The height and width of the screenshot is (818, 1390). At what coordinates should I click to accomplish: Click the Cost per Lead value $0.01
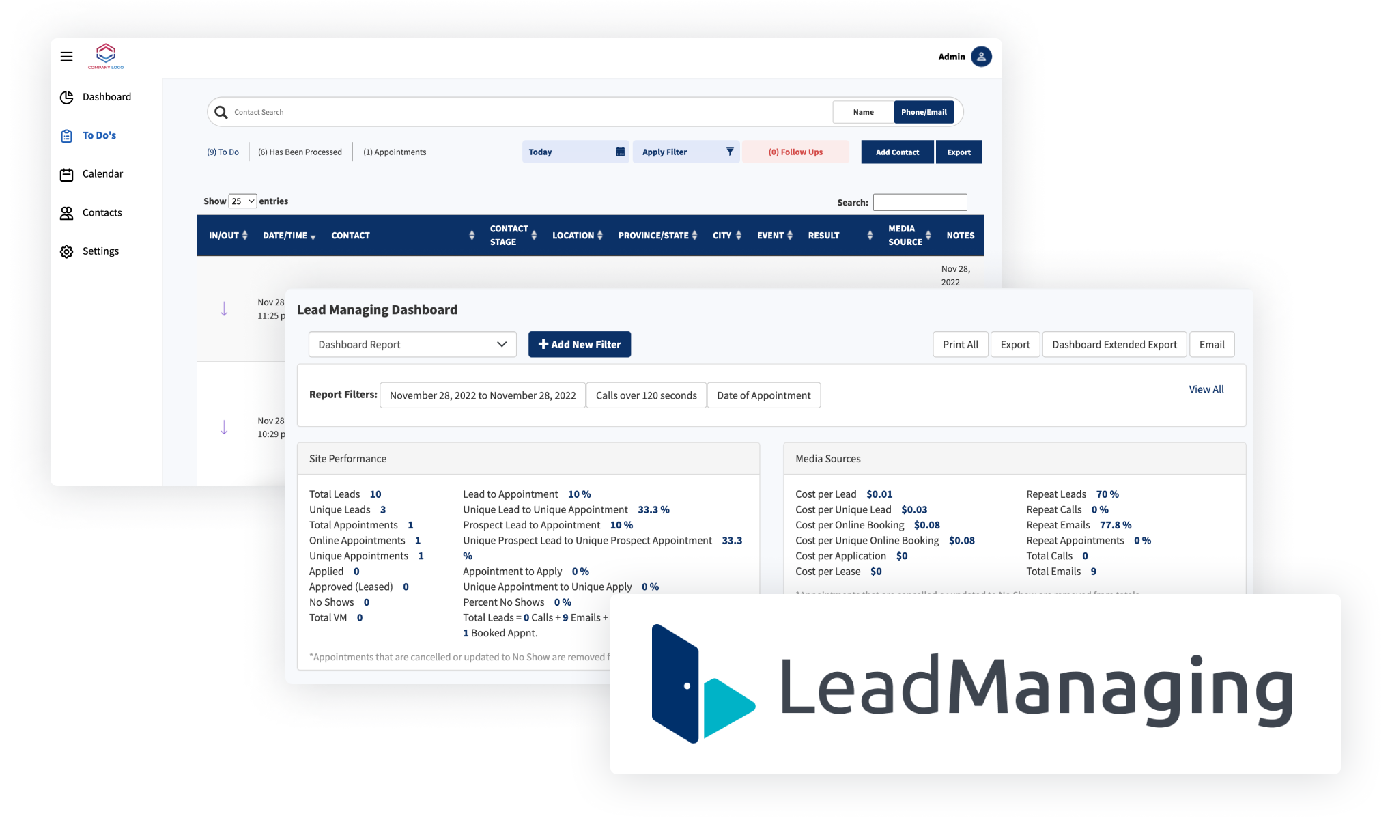coord(879,494)
